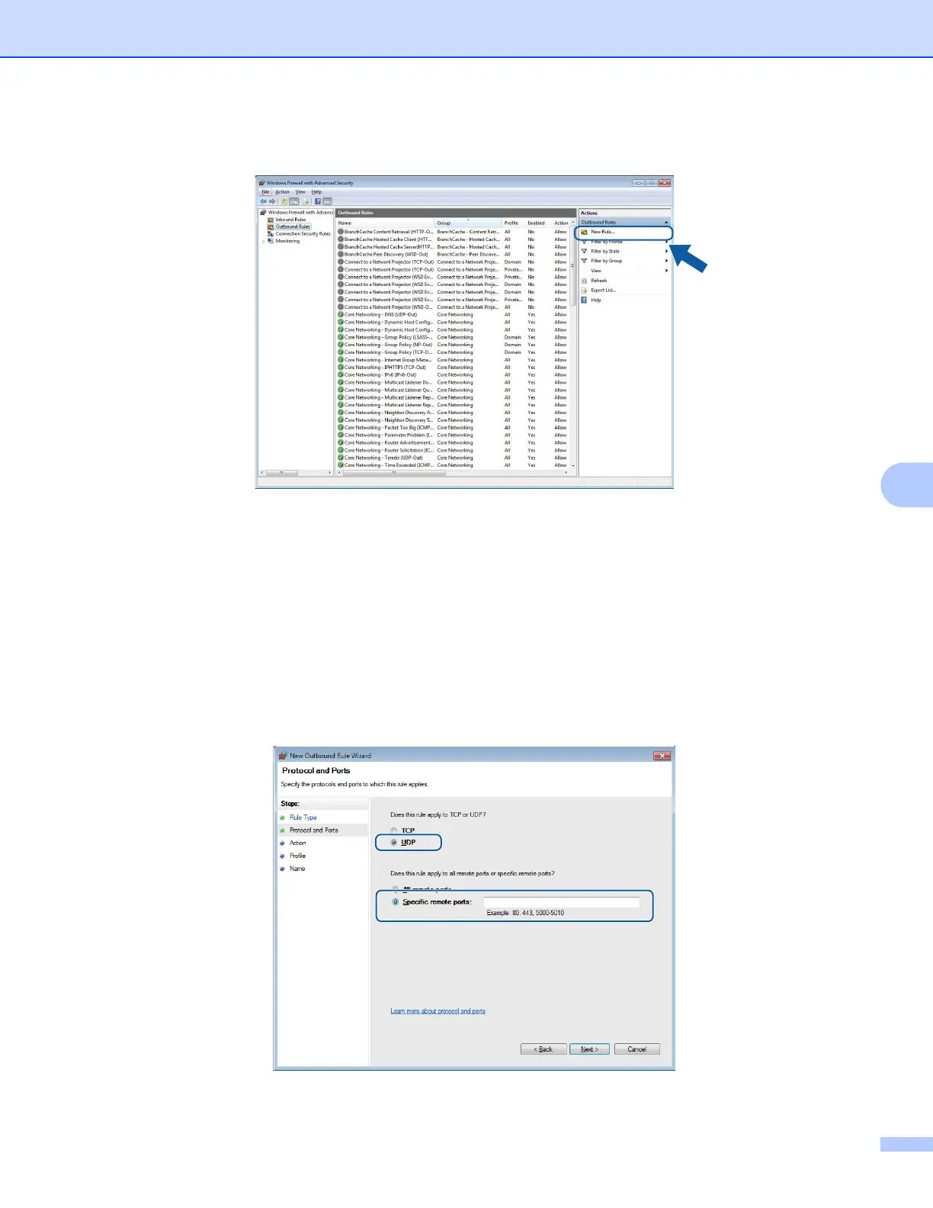Collapse the Outbound Rules actions section
933x1208 pixels.
point(666,222)
